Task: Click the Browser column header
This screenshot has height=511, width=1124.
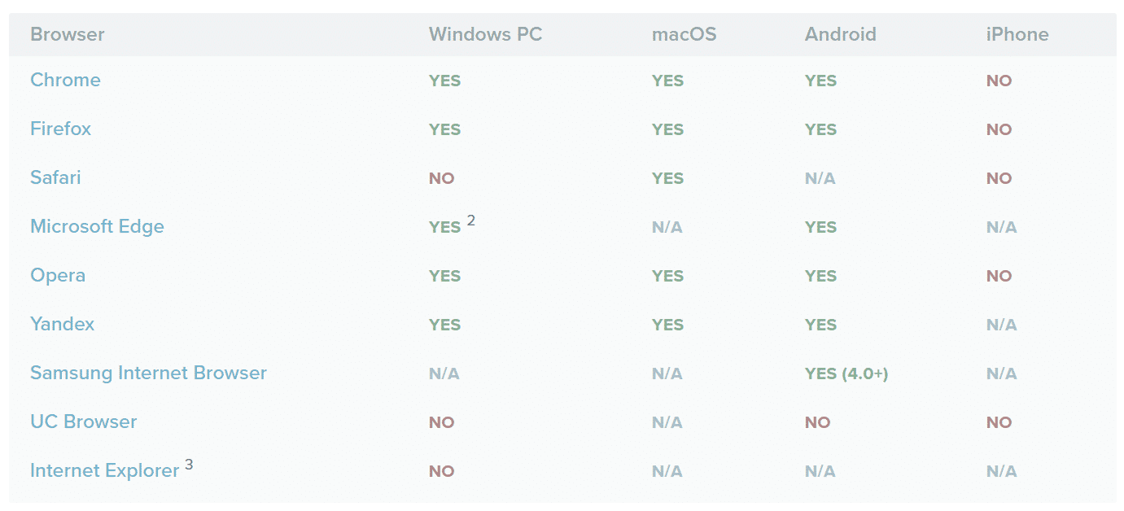Action: (68, 34)
